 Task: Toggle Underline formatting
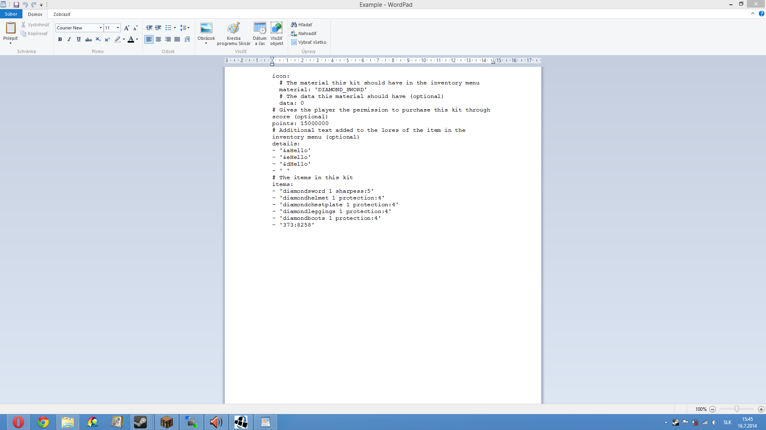pos(79,39)
